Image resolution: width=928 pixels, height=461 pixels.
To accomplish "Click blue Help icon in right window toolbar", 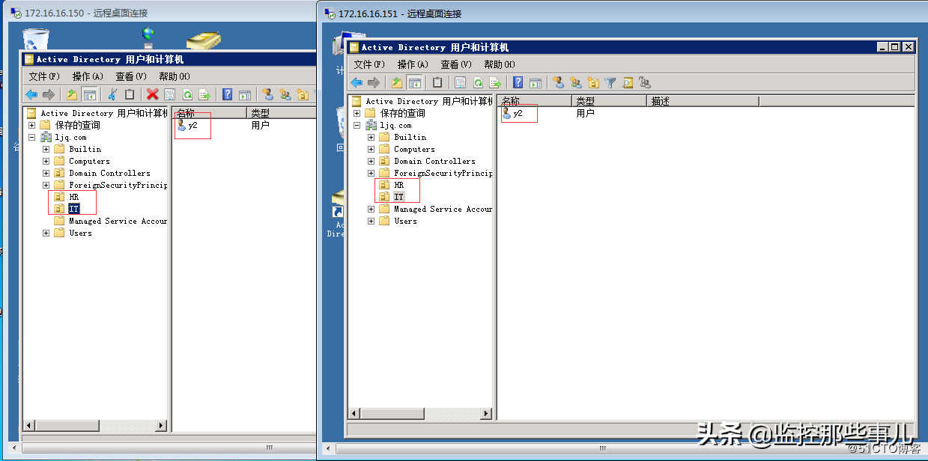I will [x=518, y=82].
